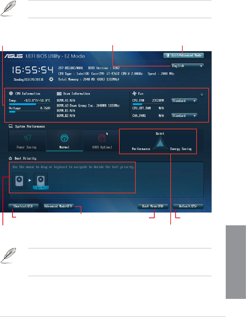Click the System Performance monitor icon
The image size is (246, 317).
tap(11, 127)
